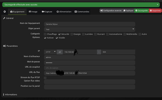Click the port field showing 554
This screenshot has width=162, height=100.
tap(118, 52)
